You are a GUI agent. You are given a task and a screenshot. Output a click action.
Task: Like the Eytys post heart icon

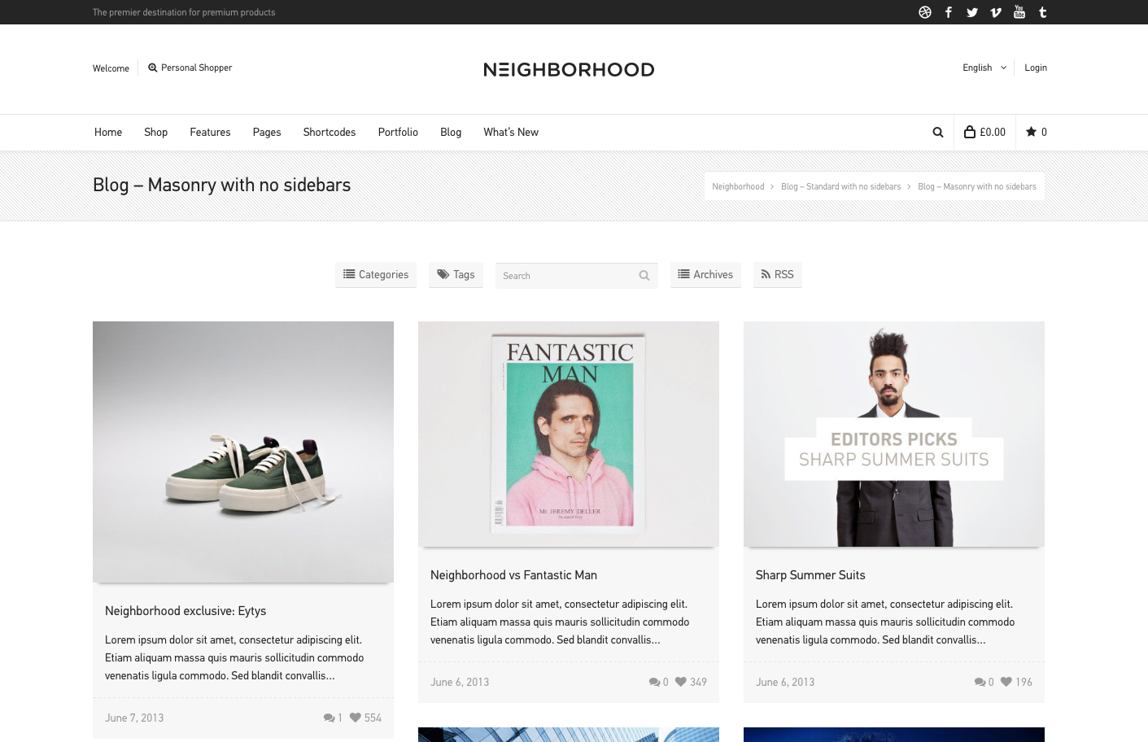(356, 718)
